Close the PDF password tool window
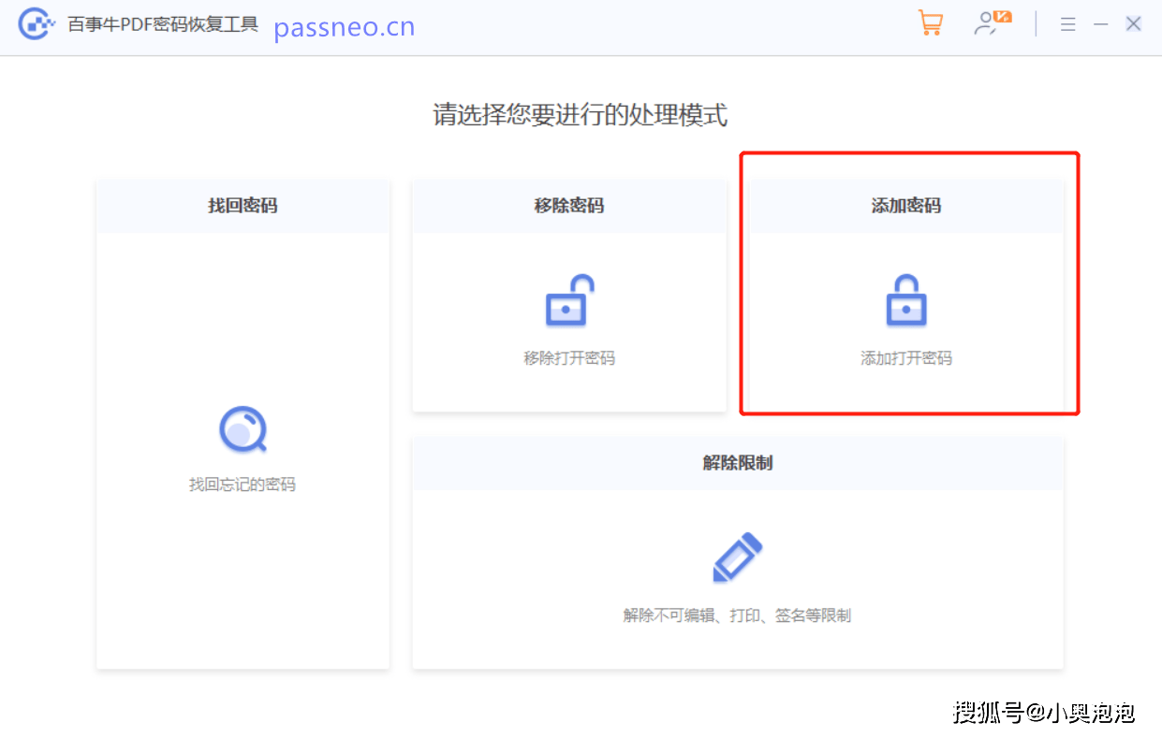The width and height of the screenshot is (1162, 737). click(x=1133, y=24)
